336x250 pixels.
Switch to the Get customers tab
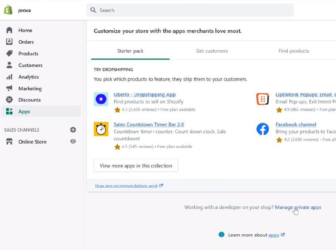tap(212, 51)
